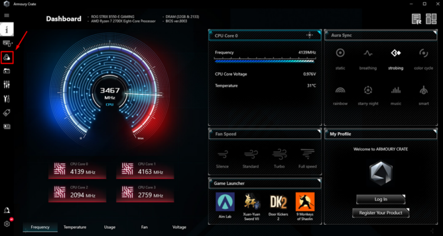The height and width of the screenshot is (236, 443).
Task: Select the color cycle lighting effect
Action: pos(424,59)
